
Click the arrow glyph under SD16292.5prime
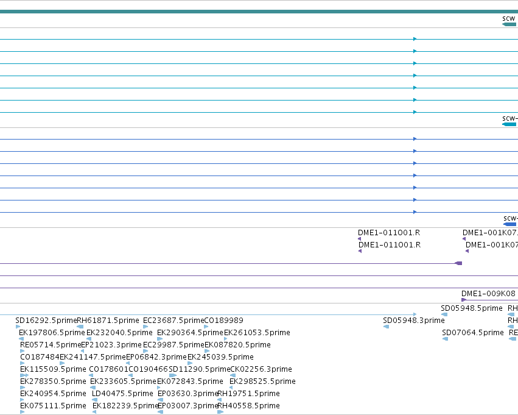18,327
